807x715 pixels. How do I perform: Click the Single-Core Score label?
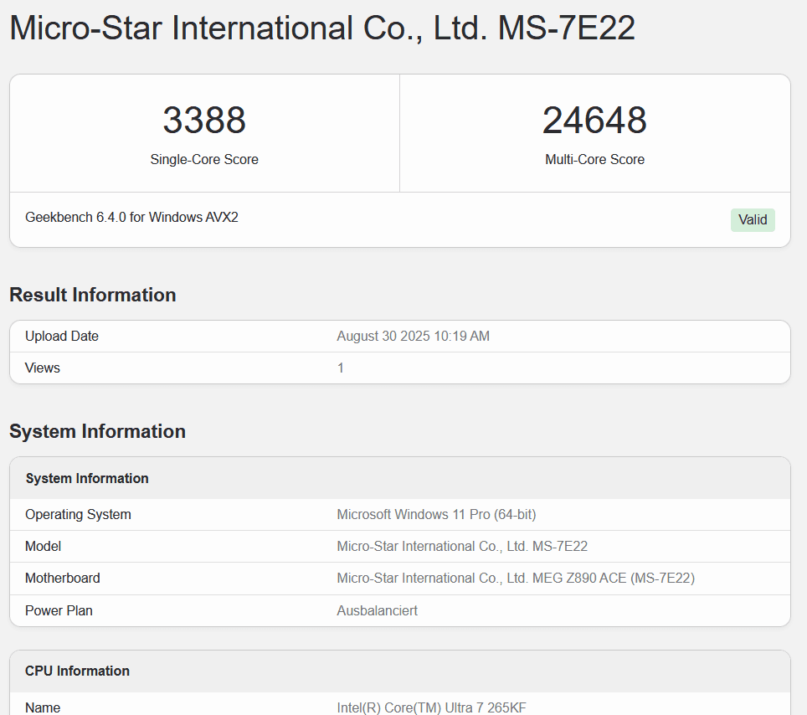pos(204,160)
